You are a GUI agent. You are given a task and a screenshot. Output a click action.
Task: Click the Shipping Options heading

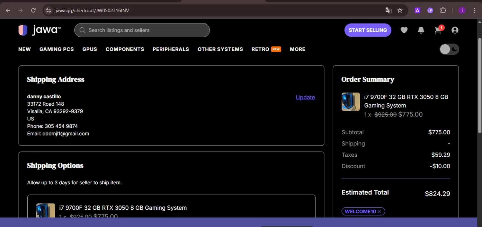tap(55, 166)
